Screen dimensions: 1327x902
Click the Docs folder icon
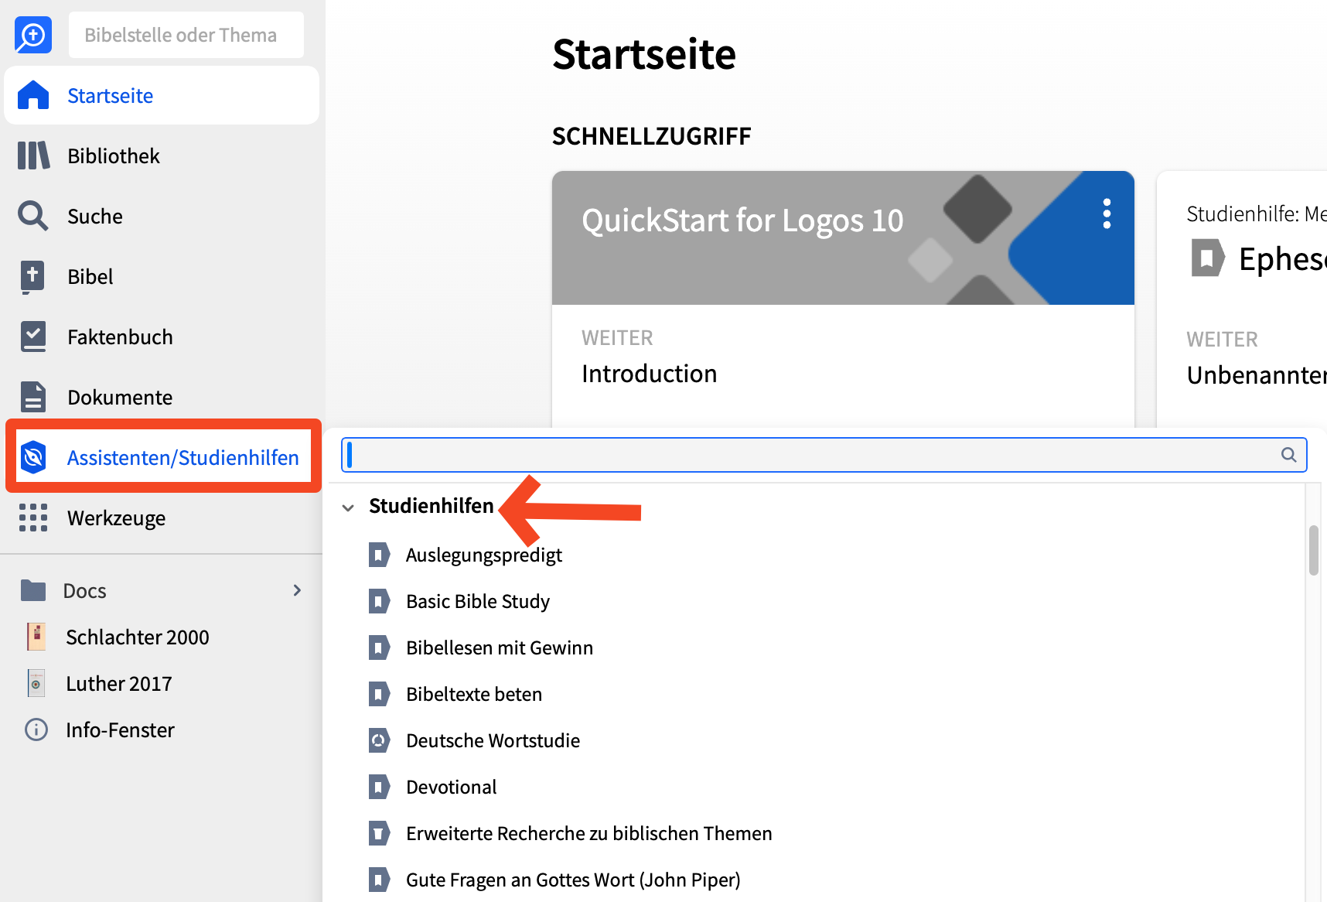tap(33, 590)
